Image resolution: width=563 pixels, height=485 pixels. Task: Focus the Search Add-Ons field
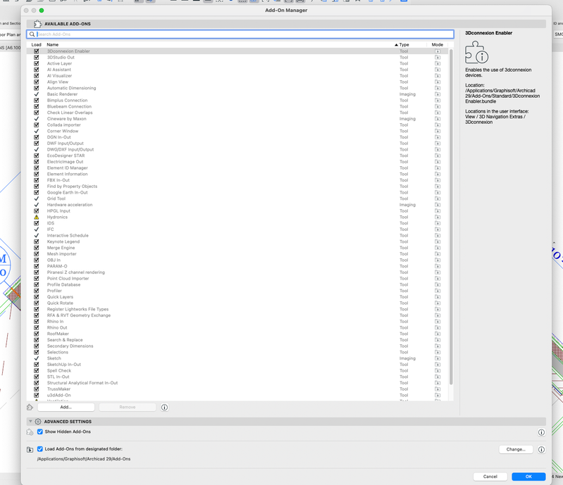pyautogui.click(x=240, y=34)
